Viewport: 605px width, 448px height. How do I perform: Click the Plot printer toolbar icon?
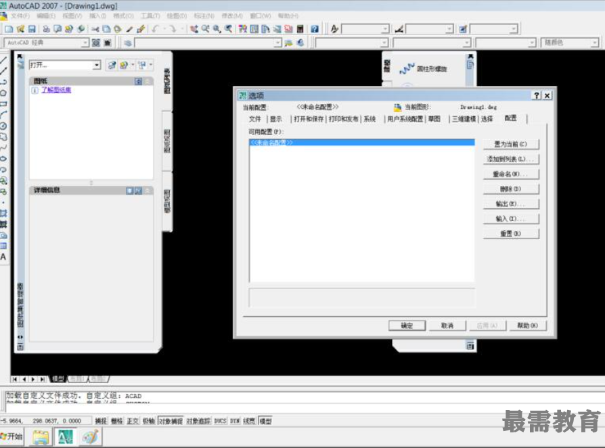(x=46, y=29)
